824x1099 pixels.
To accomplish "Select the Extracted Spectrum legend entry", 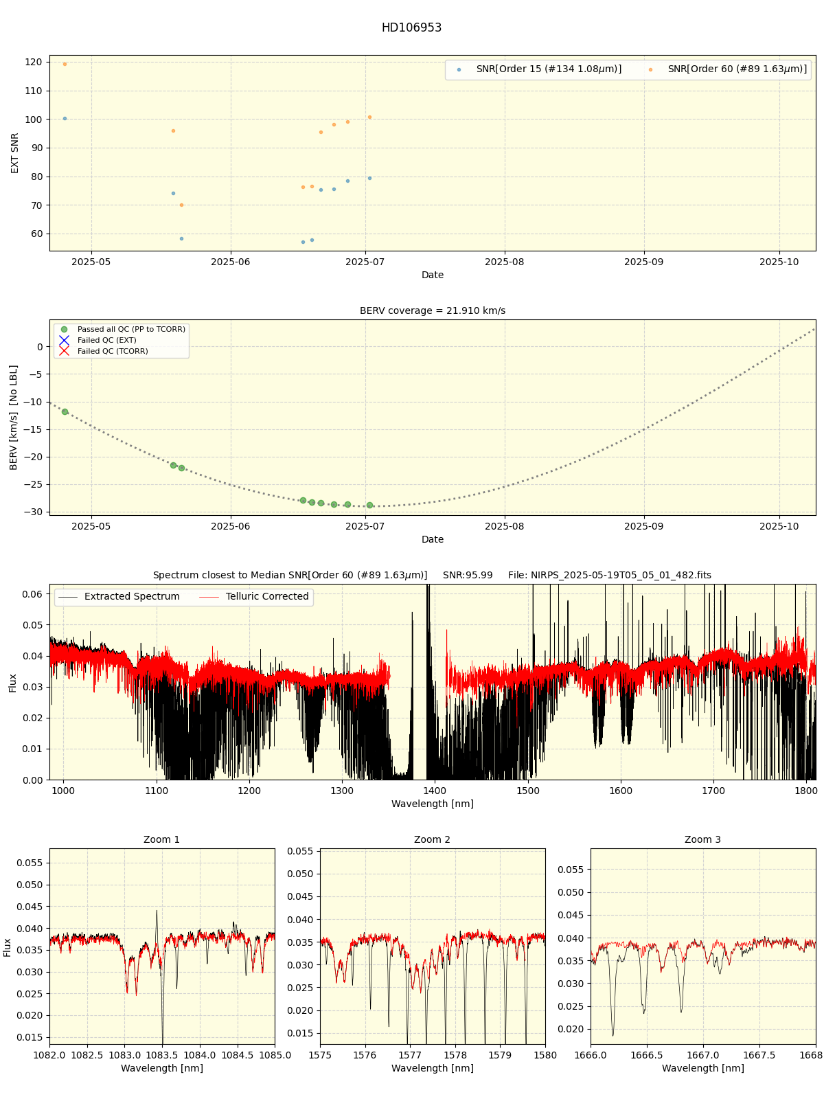I will tap(119, 597).
